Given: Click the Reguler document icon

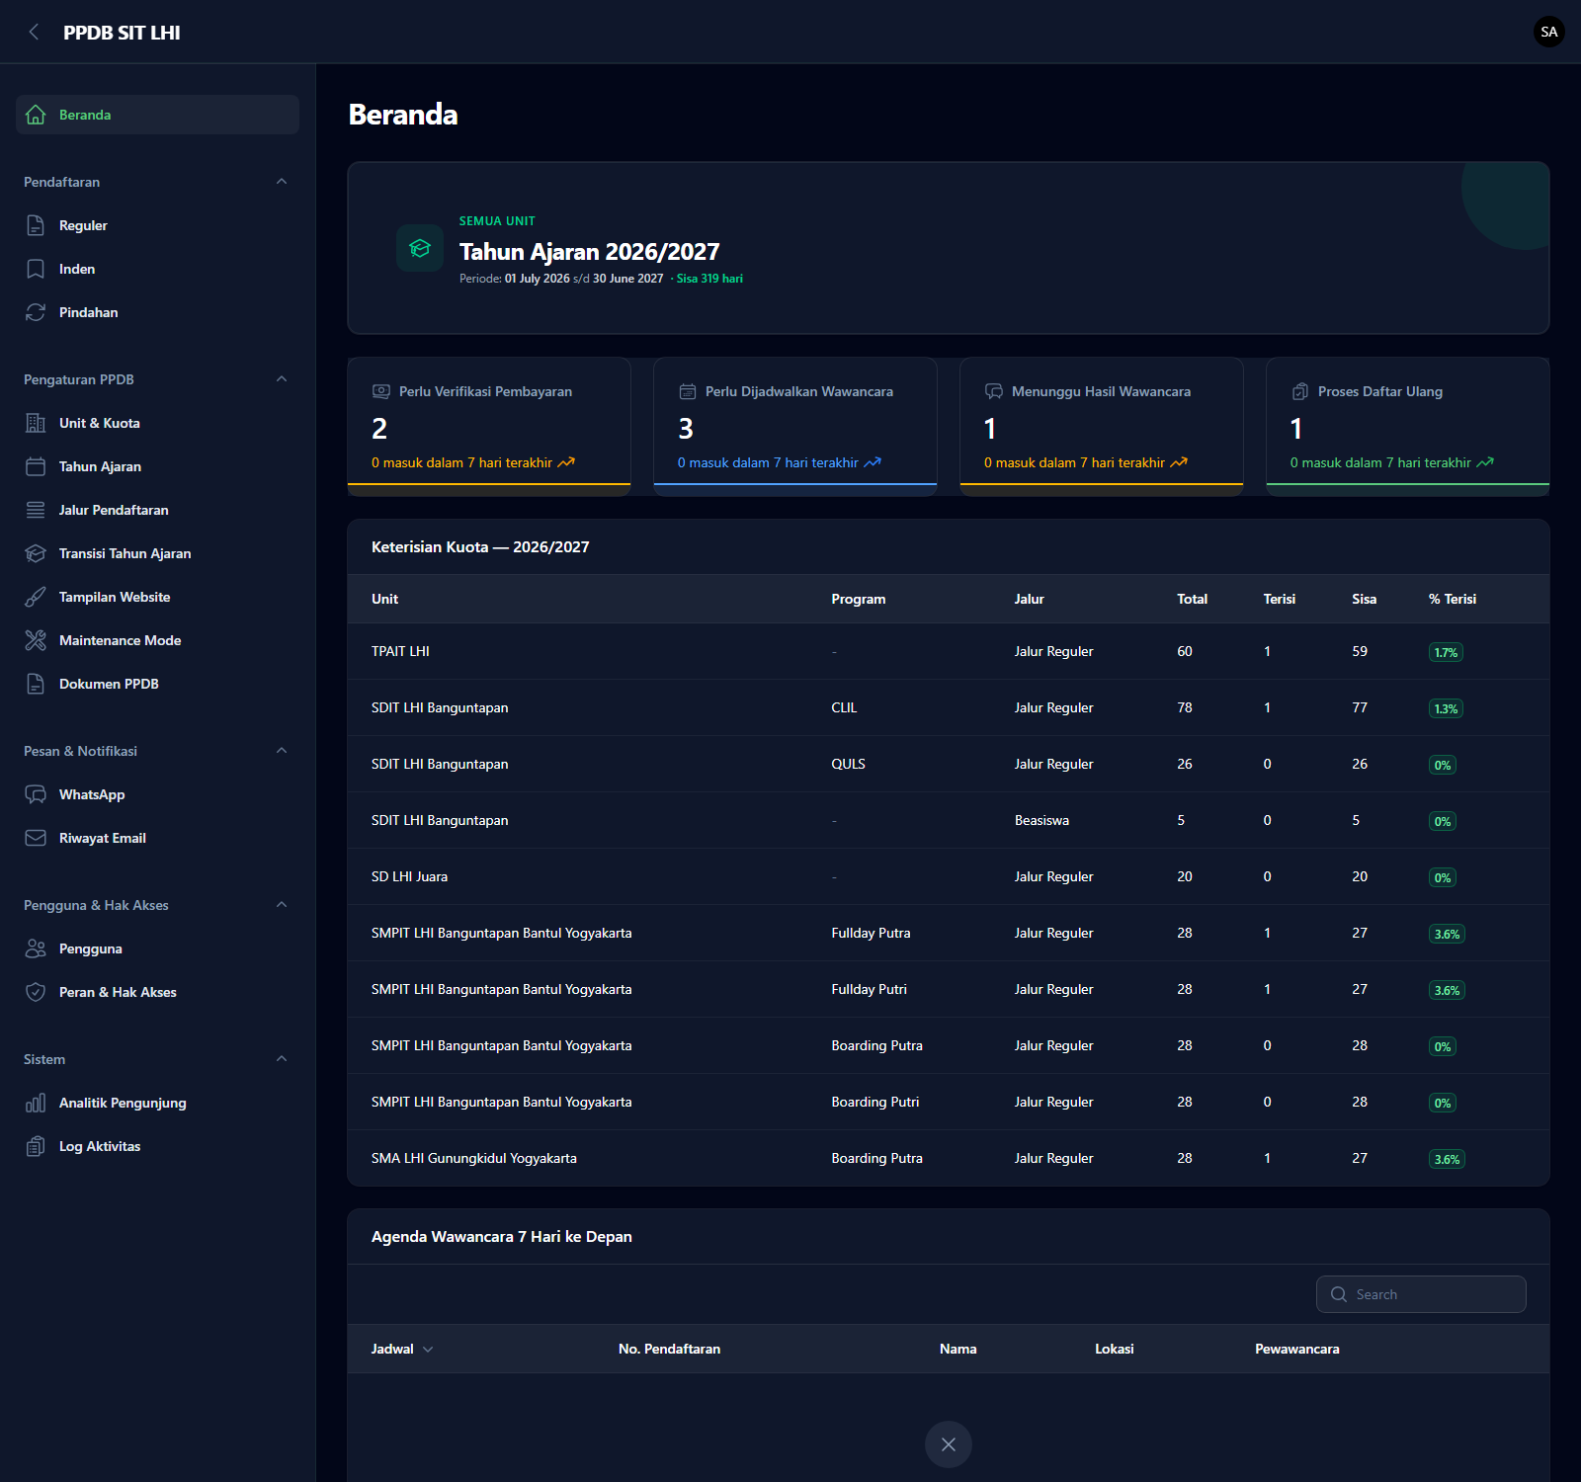Looking at the screenshot, I should [36, 225].
